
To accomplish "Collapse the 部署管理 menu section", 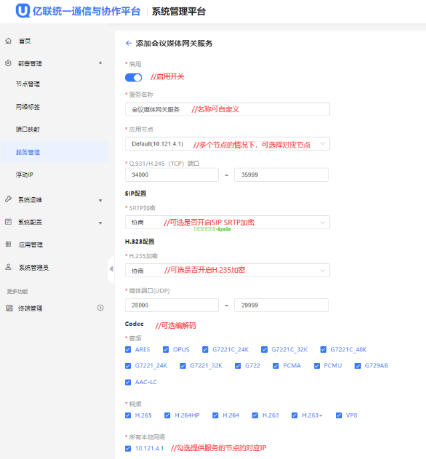I will [100, 63].
